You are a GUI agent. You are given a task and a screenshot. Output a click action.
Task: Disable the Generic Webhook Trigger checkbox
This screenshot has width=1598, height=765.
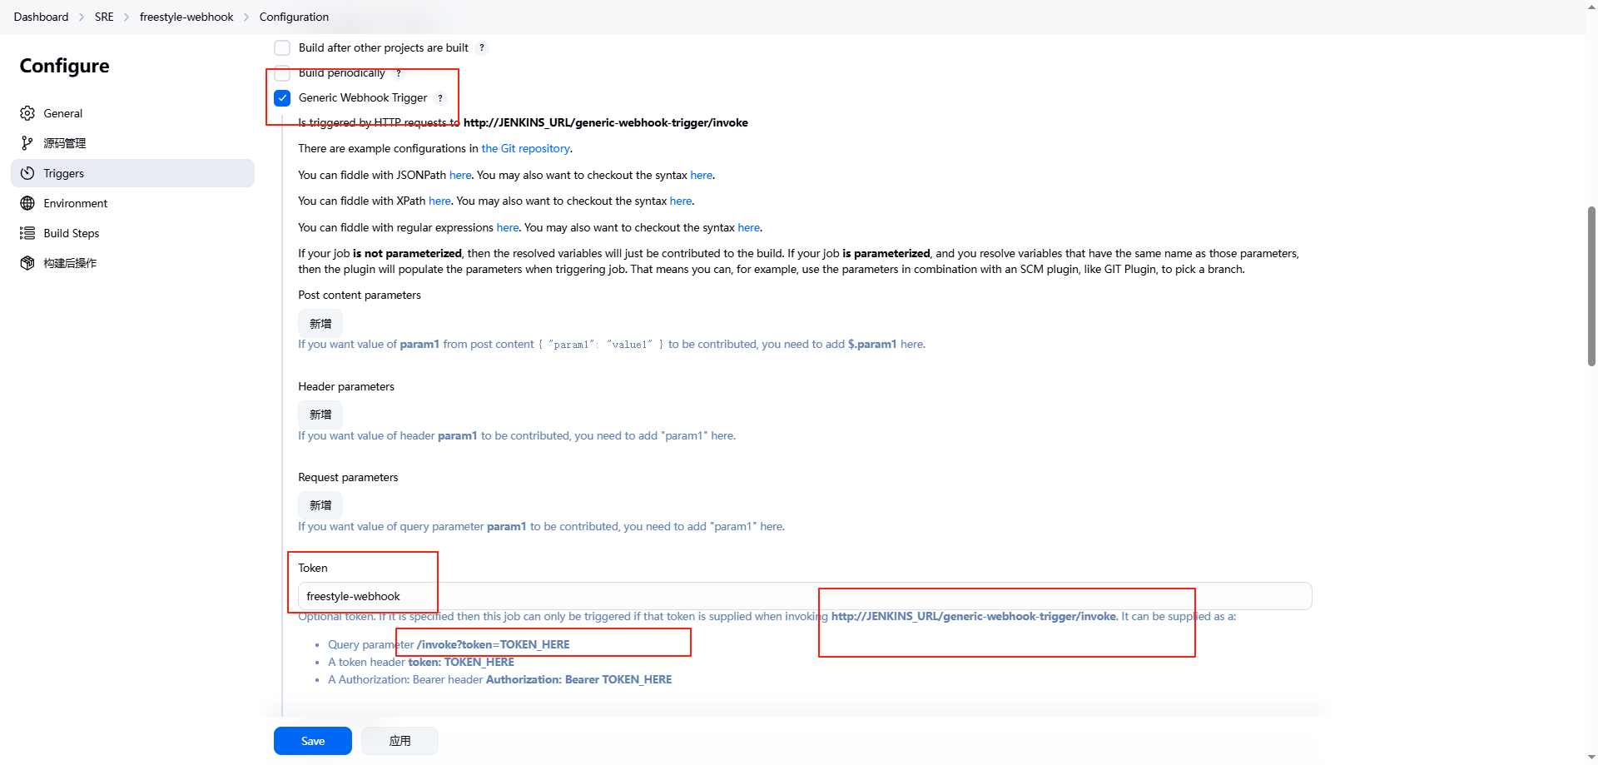(283, 98)
